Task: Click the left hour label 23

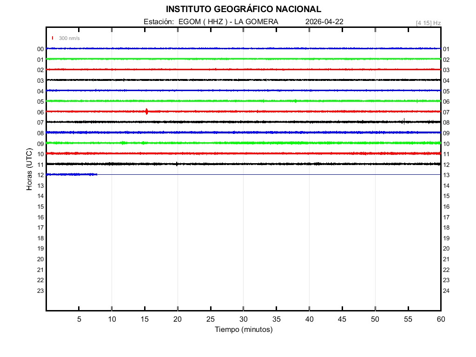Action: tap(40, 291)
